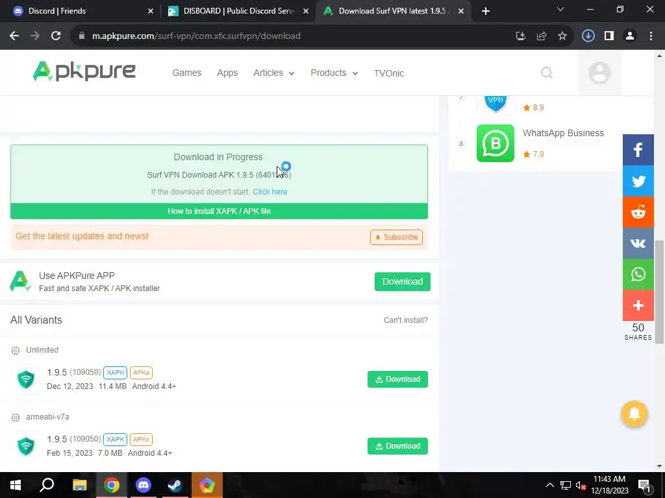Open the user account avatar icon
This screenshot has width=665, height=498.
point(599,73)
